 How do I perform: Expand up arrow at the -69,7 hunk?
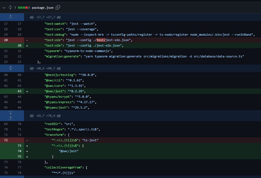click(x=11, y=118)
